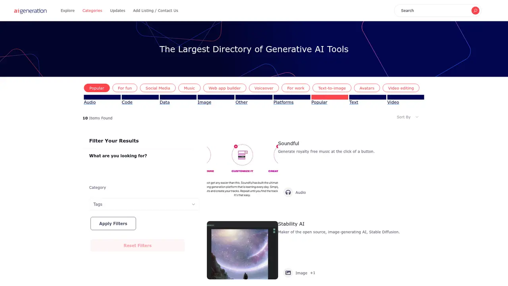This screenshot has width=508, height=286.
Task: Open the Audio category link
Action: (90, 102)
